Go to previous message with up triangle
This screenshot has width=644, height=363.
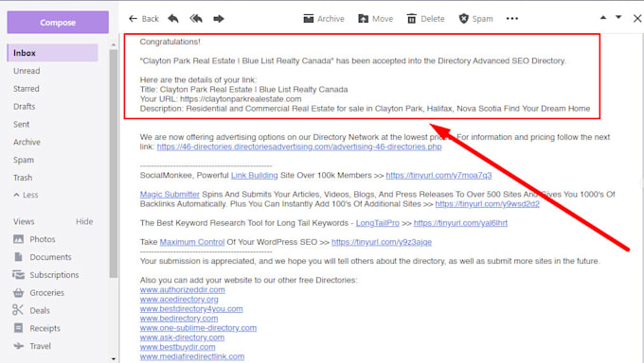pyautogui.click(x=603, y=18)
